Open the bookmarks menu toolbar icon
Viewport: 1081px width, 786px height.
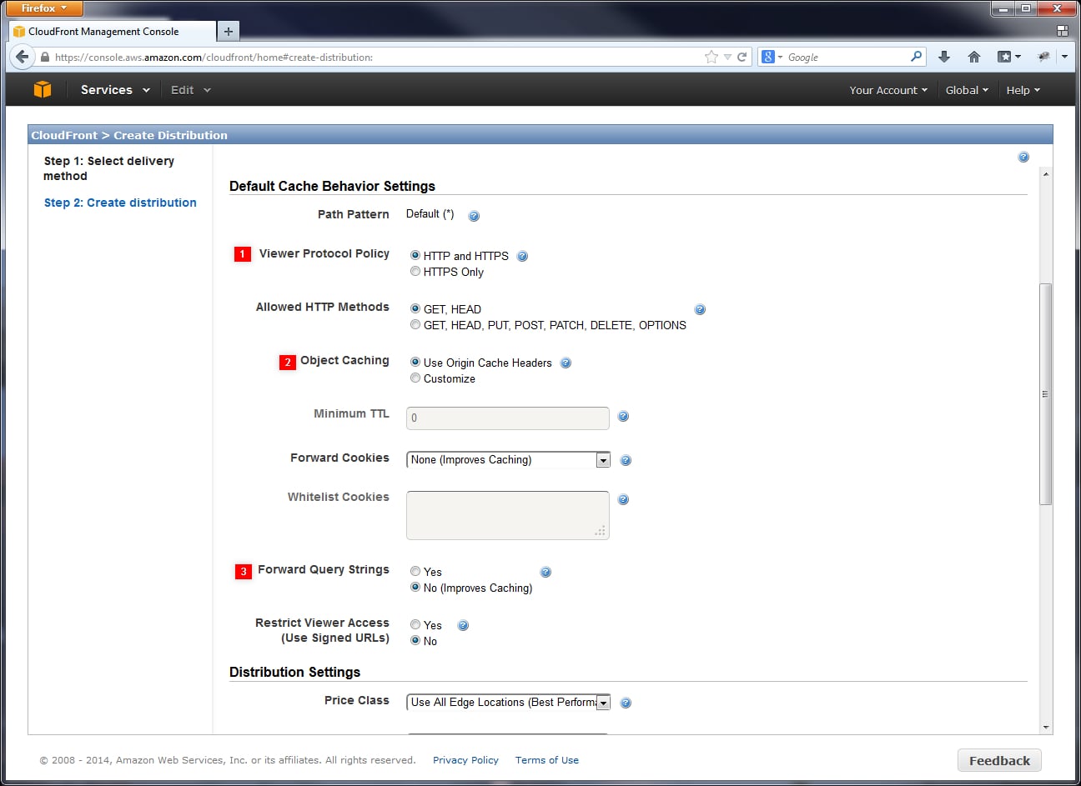point(1008,57)
